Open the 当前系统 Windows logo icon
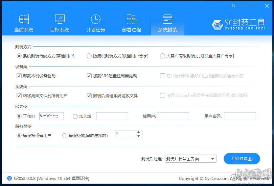The width and height of the screenshot is (274, 186). (24, 19)
